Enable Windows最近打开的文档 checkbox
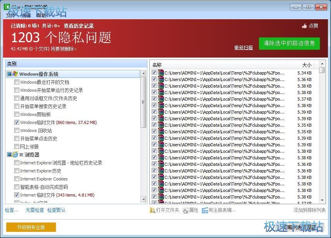The image size is (331, 238). (x=17, y=82)
